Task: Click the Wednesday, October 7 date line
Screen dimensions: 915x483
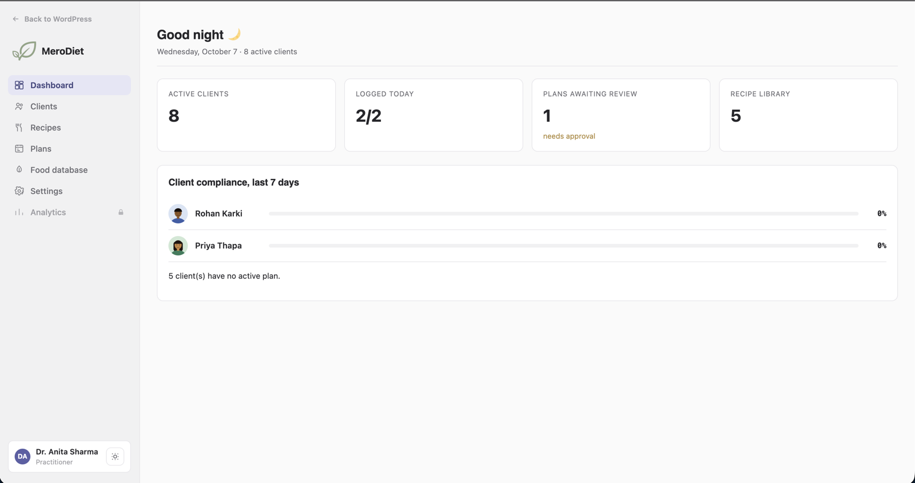Action: 227,51
